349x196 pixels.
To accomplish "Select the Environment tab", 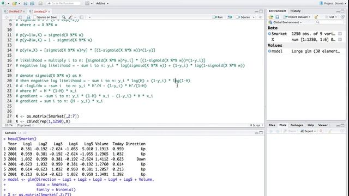I will click(x=277, y=11).
